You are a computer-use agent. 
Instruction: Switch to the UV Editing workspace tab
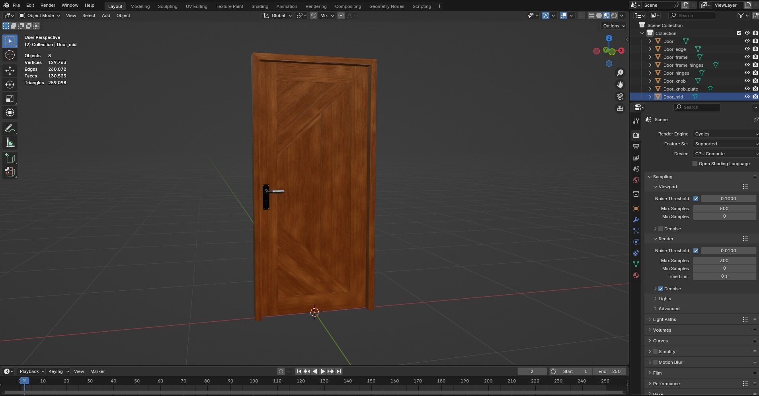(x=196, y=6)
